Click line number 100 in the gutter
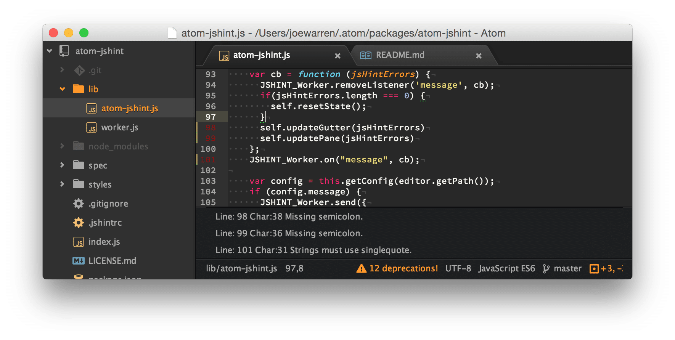Image resolution: width=675 pixels, height=340 pixels. (x=208, y=149)
